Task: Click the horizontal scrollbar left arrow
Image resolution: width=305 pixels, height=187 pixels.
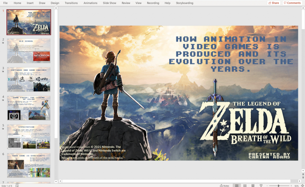Action: coord(60,181)
